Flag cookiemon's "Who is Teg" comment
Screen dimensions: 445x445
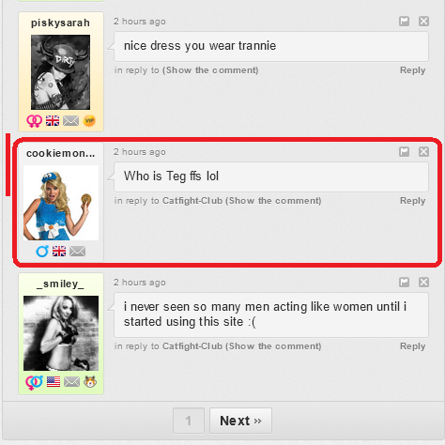(x=404, y=152)
